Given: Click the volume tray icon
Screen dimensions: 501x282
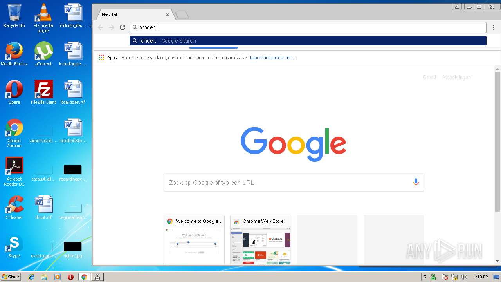Looking at the screenshot, I should click(x=464, y=277).
